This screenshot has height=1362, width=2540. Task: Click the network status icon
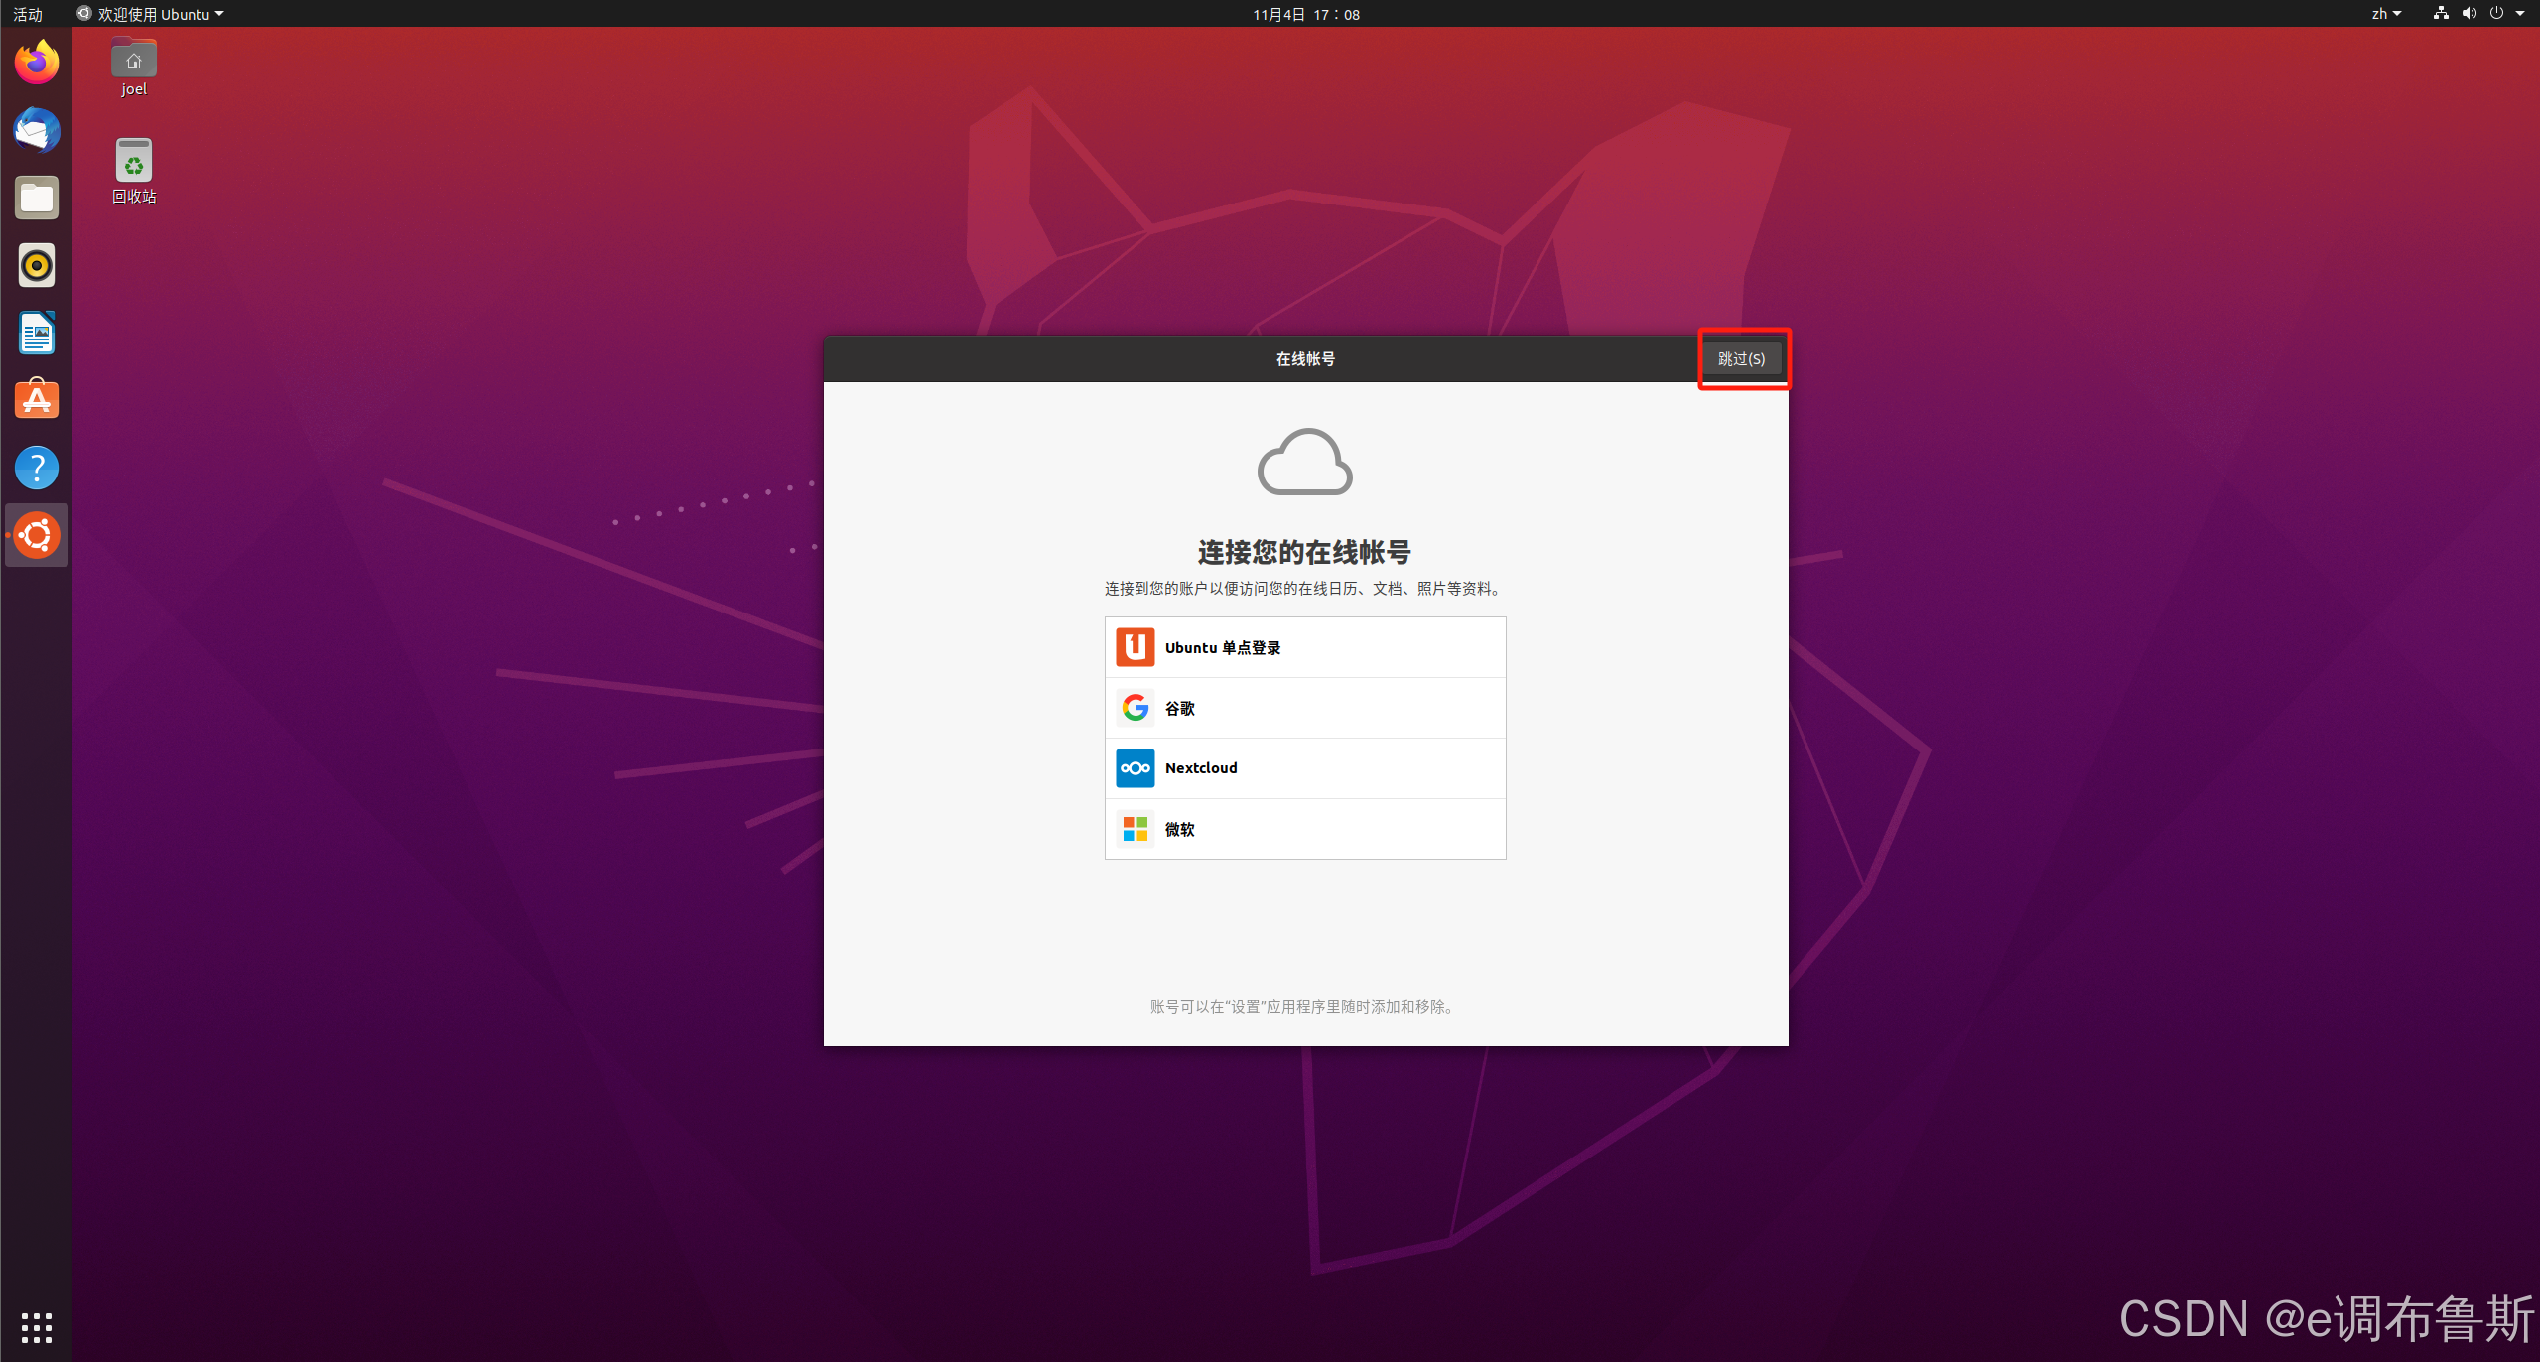coord(2441,14)
